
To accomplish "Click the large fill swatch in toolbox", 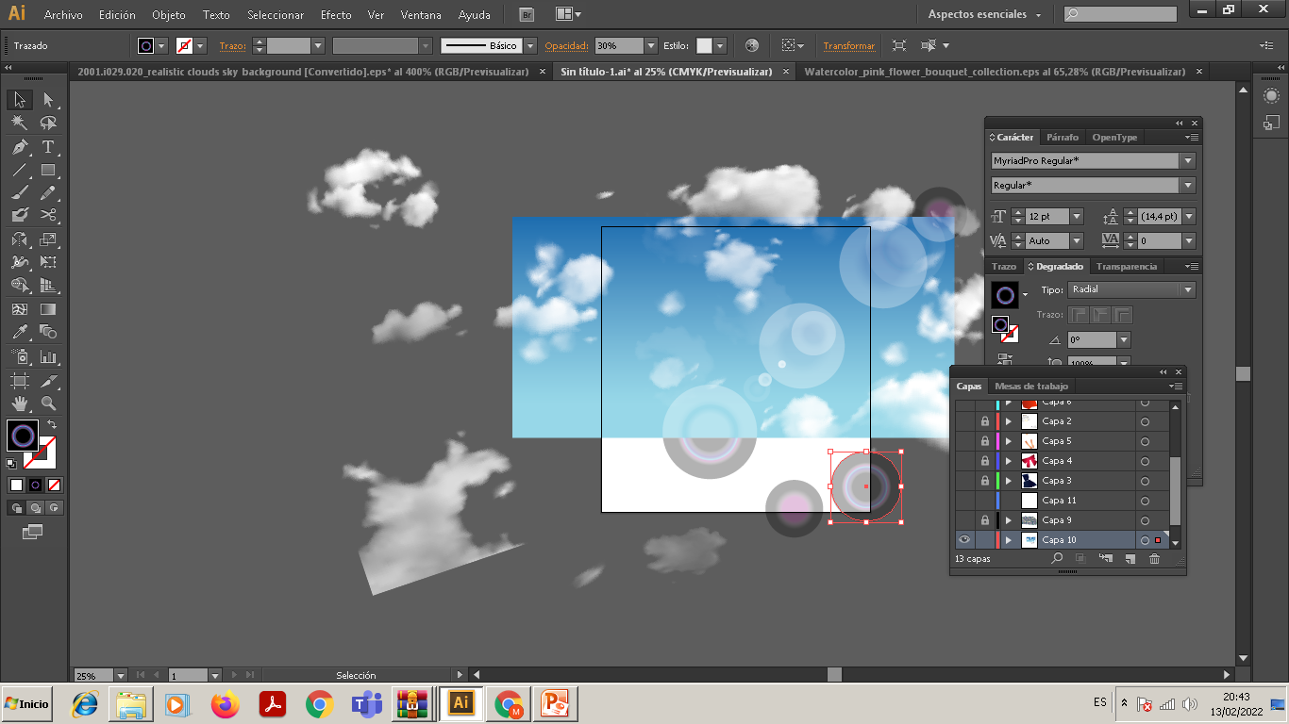I will click(x=23, y=436).
